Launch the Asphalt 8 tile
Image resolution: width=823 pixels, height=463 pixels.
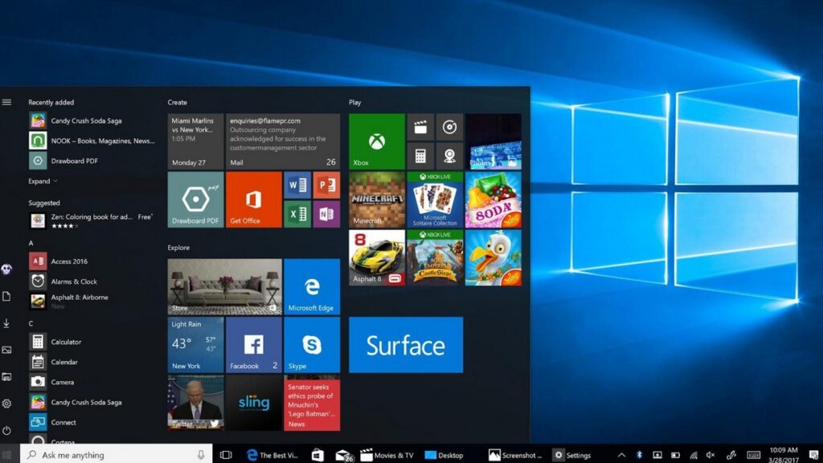point(377,258)
